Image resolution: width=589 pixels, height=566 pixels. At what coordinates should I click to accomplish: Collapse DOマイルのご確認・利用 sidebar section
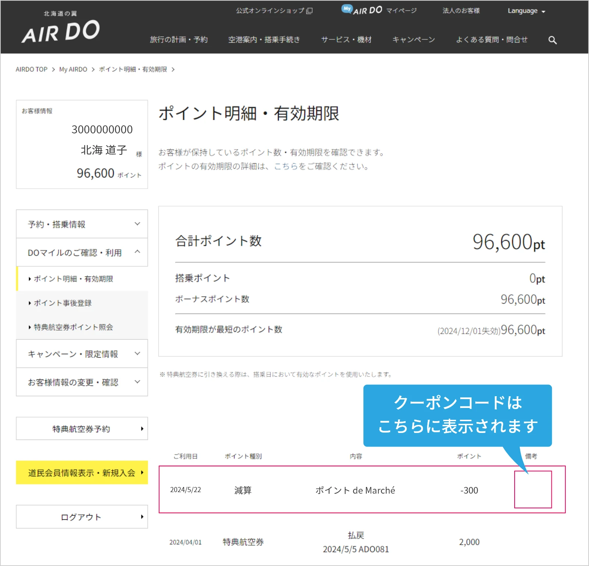tap(82, 252)
